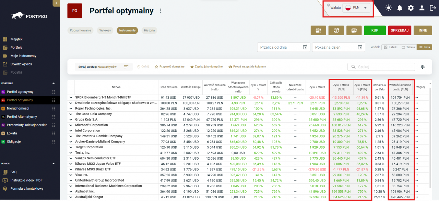Switch view to Tabela
Image resolution: width=439 pixels, height=201 pixels.
408,47
